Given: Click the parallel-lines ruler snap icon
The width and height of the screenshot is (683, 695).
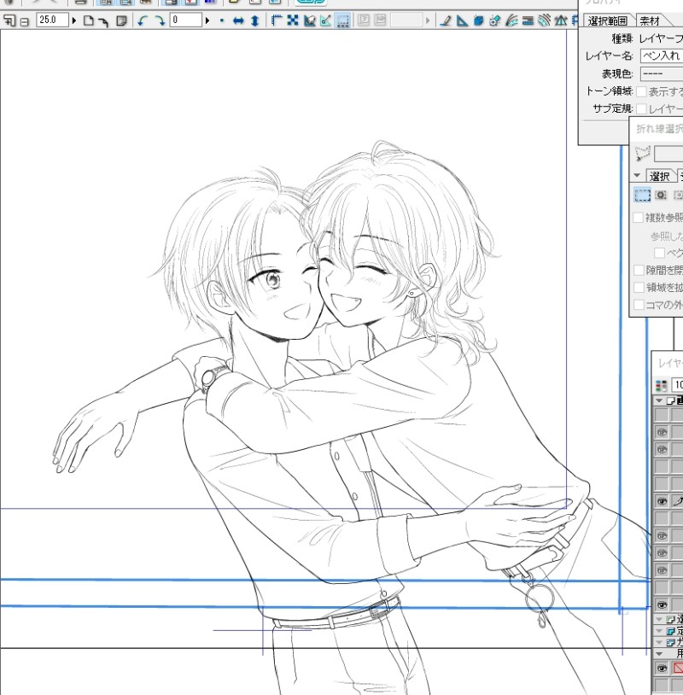Looking at the screenshot, I should 528,20.
